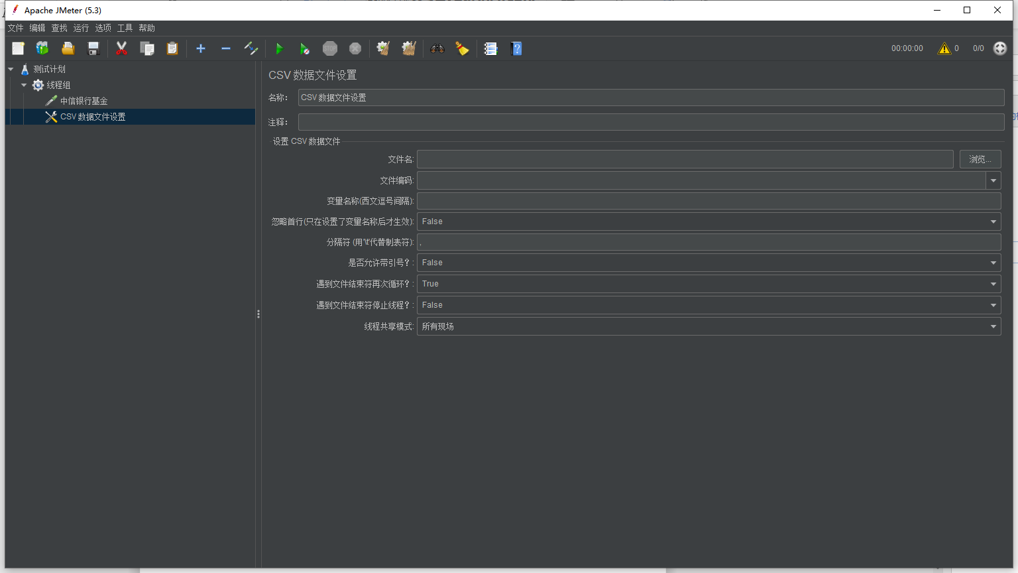
Task: Open Help with question mark icon
Action: tap(516, 48)
